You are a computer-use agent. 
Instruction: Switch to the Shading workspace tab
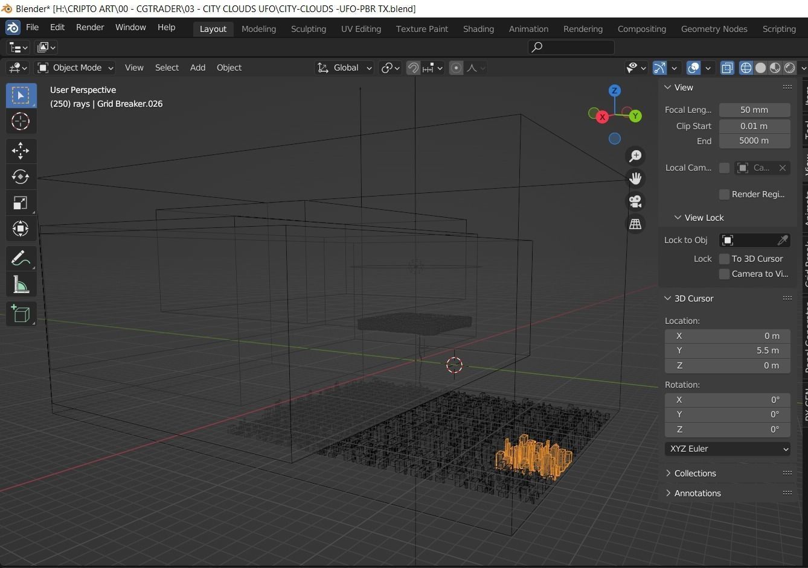[x=478, y=29]
